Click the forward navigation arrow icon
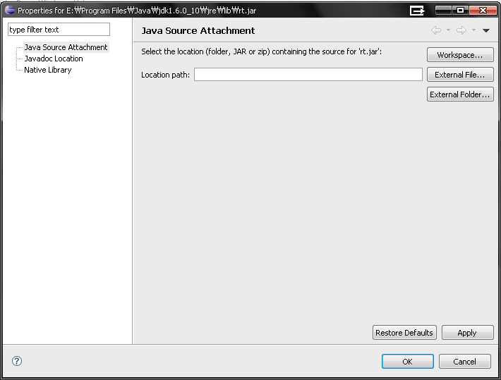 (461, 30)
